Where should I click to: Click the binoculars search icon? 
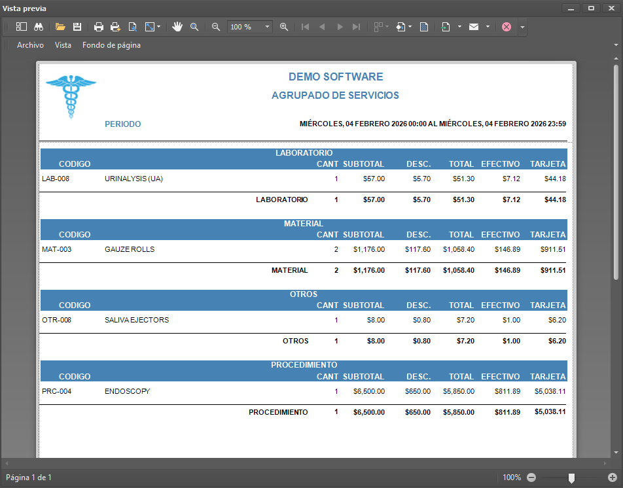pyautogui.click(x=39, y=27)
